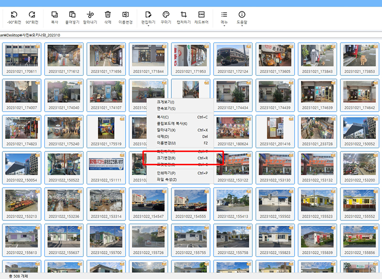Viewport: 382px width, 279px height.
Task: Open the 도움말 help dropdown
Action: coord(242,18)
